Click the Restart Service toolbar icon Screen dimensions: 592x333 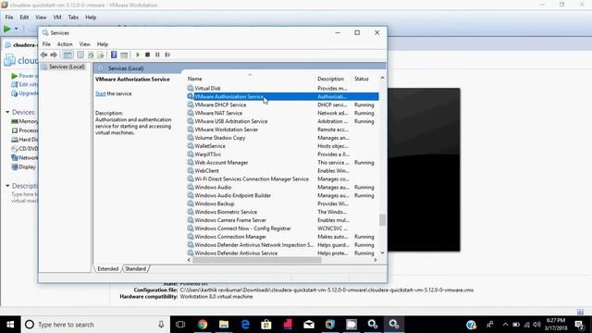(167, 55)
